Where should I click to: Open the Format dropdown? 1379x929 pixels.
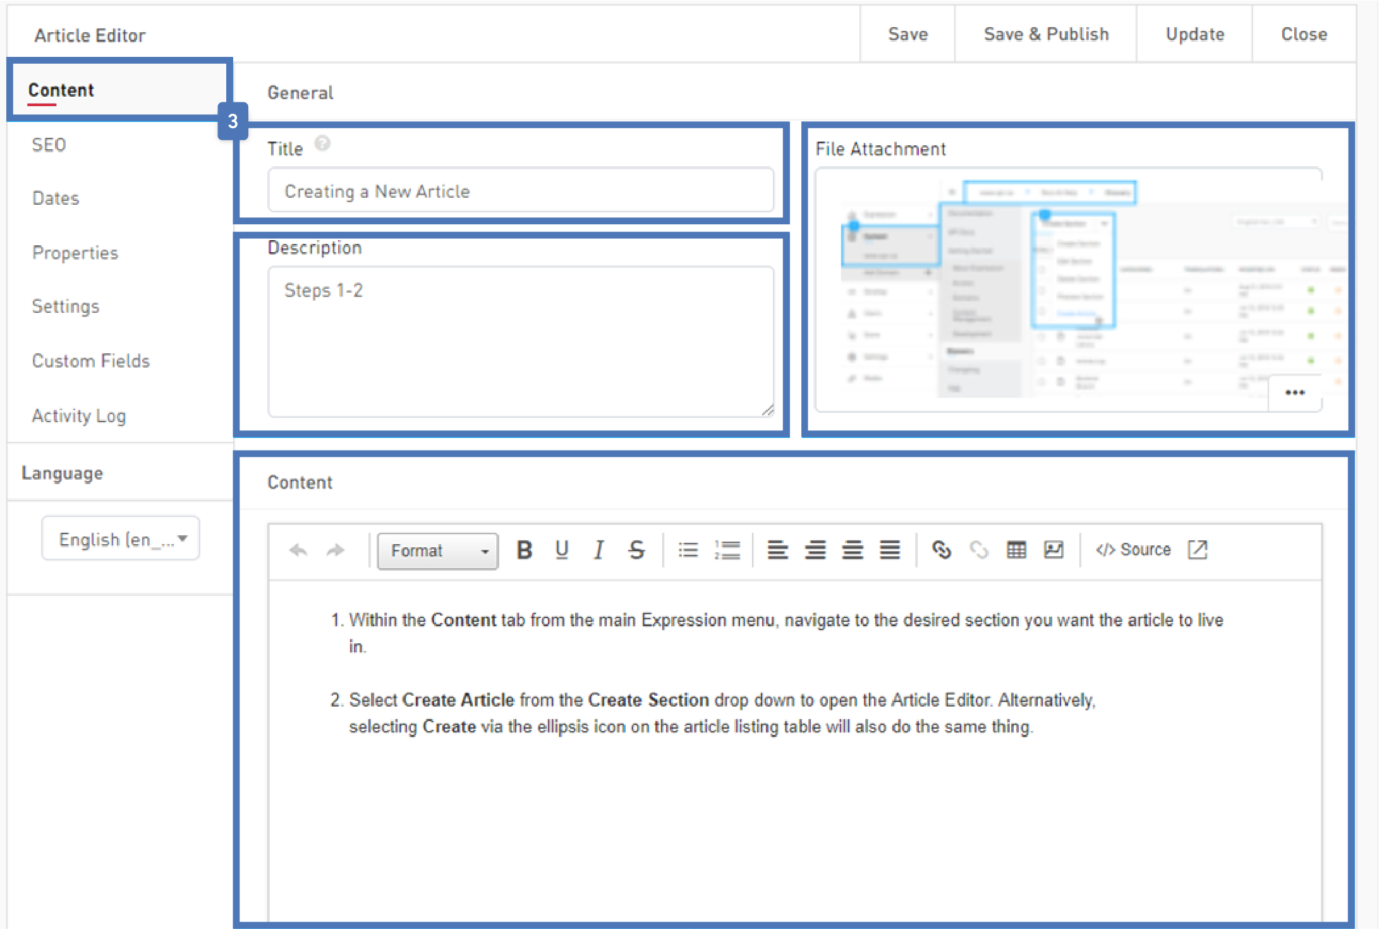pyautogui.click(x=438, y=550)
